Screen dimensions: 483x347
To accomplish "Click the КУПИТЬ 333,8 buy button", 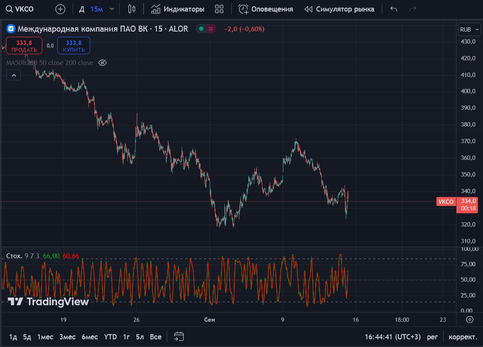I will point(74,46).
